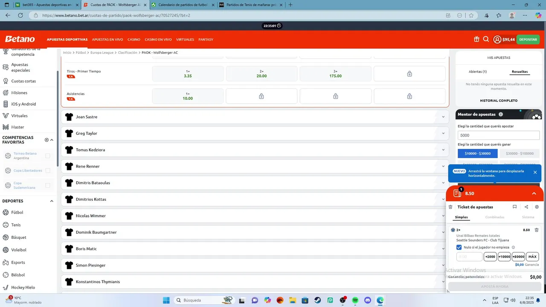The width and height of the screenshot is (546, 307).
Task: Click the locked Asistencias 2+ odds cell
Action: (x=261, y=96)
